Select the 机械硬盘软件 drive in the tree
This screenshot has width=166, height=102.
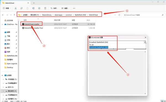[x=11, y=95]
